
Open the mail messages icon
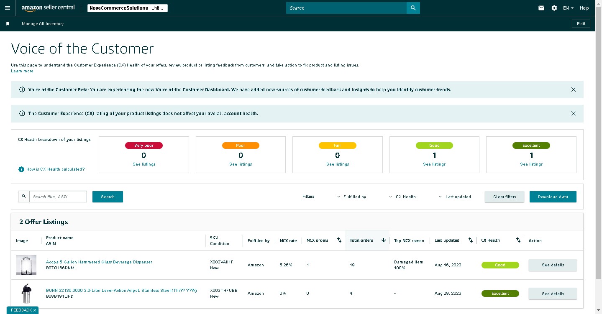pyautogui.click(x=541, y=8)
